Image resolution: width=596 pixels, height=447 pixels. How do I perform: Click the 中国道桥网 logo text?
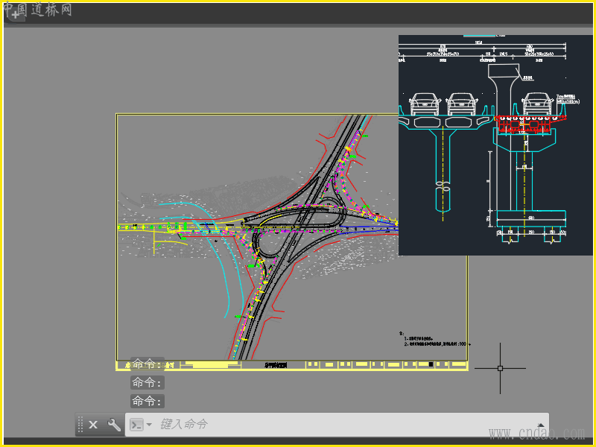pyautogui.click(x=37, y=9)
